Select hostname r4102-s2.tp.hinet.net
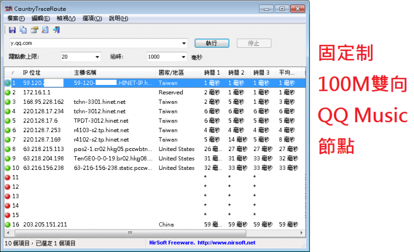Image resolution: width=414 pixels, height=252 pixels. (x=101, y=139)
